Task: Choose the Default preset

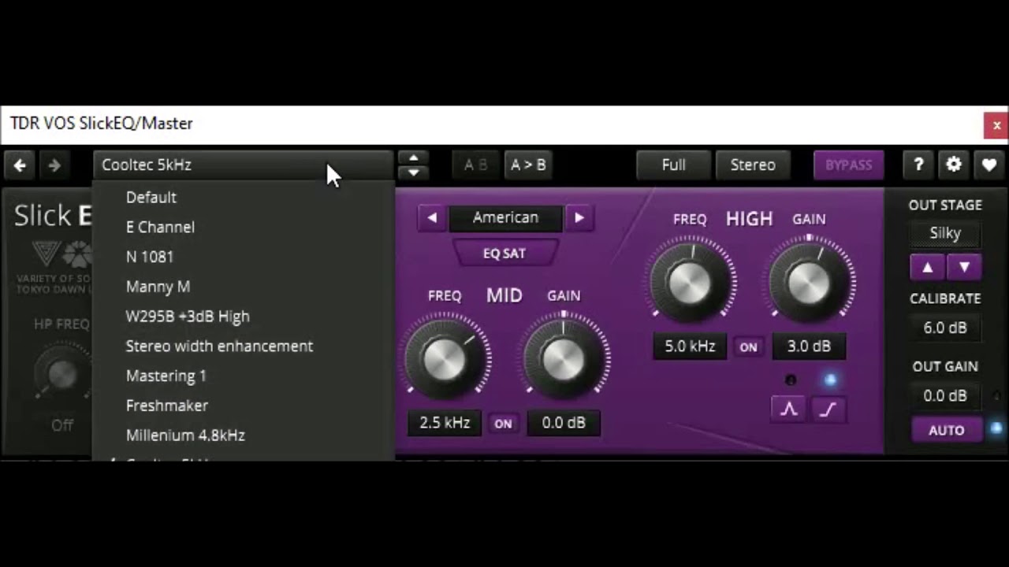Action: tap(244, 198)
